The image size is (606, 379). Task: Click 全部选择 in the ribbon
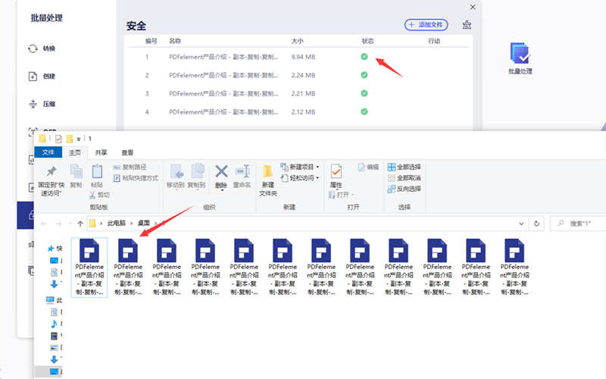pos(405,167)
